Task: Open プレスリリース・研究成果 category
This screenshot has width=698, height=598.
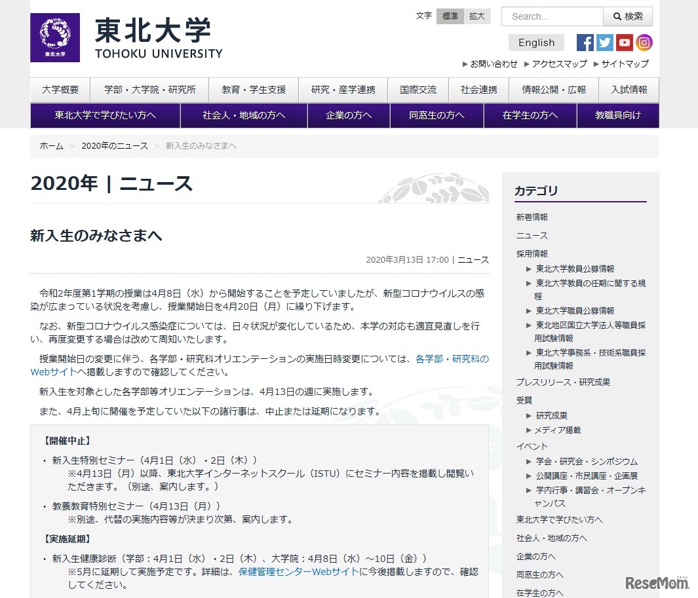Action: pyautogui.click(x=563, y=383)
